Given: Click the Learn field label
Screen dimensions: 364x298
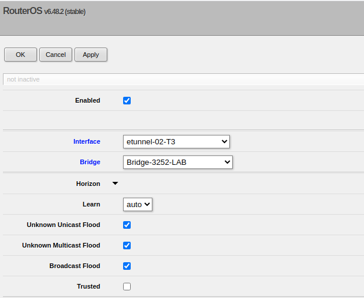Looking at the screenshot, I should (91, 204).
